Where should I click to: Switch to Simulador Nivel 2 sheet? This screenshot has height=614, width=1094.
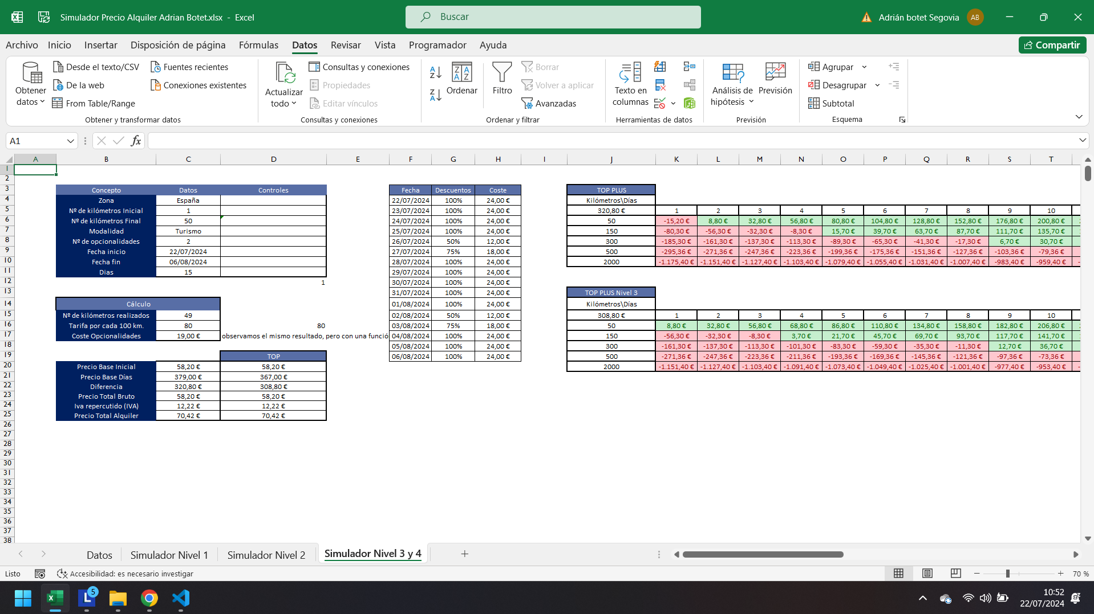(266, 555)
